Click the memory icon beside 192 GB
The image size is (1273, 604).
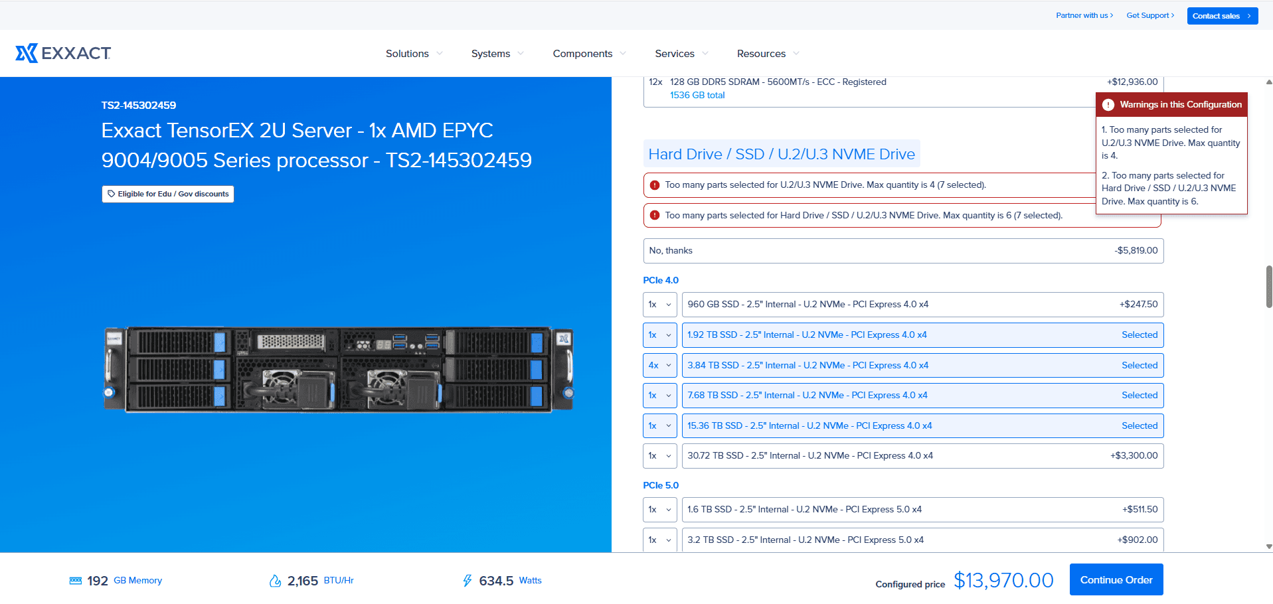click(76, 581)
